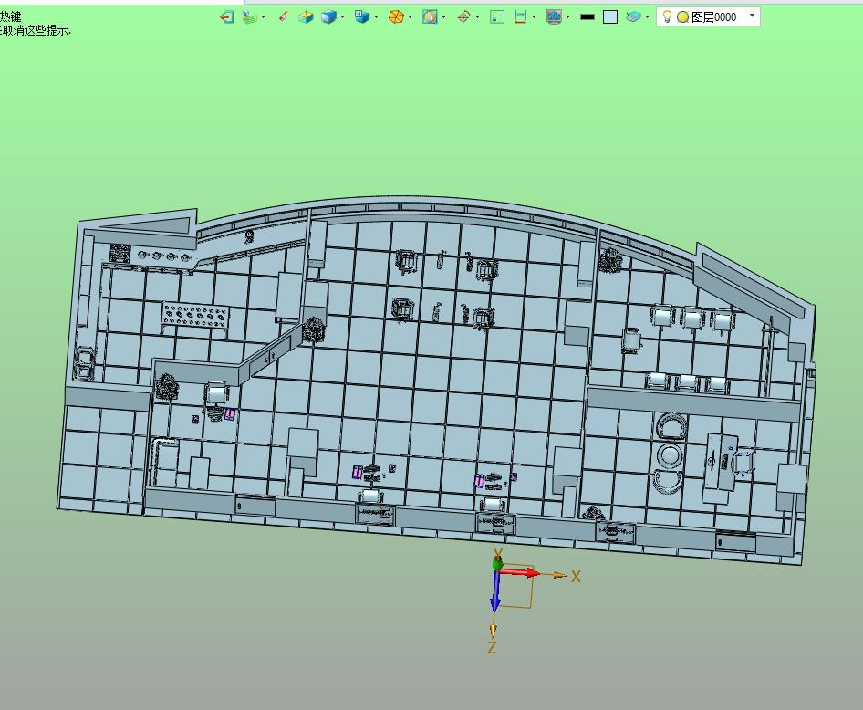This screenshot has width=863, height=710.
Task: Click the red X axis arrow
Action: pyautogui.click(x=521, y=572)
